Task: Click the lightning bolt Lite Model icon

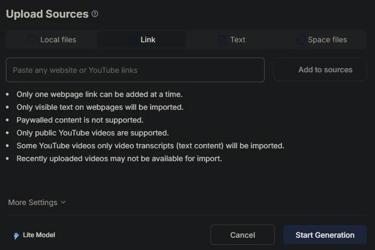Action: coord(17,236)
